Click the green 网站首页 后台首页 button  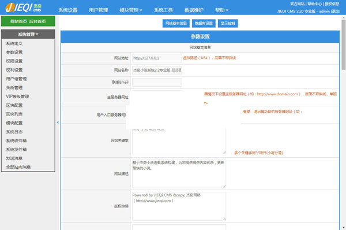coord(28,21)
